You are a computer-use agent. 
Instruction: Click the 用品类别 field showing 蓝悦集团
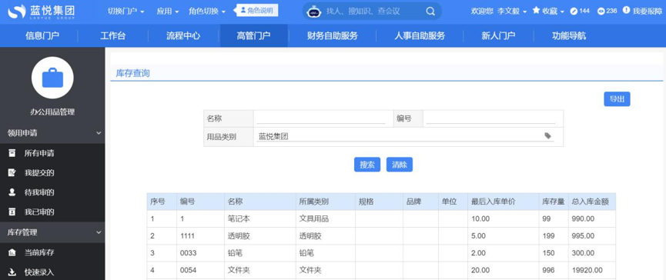[405, 137]
